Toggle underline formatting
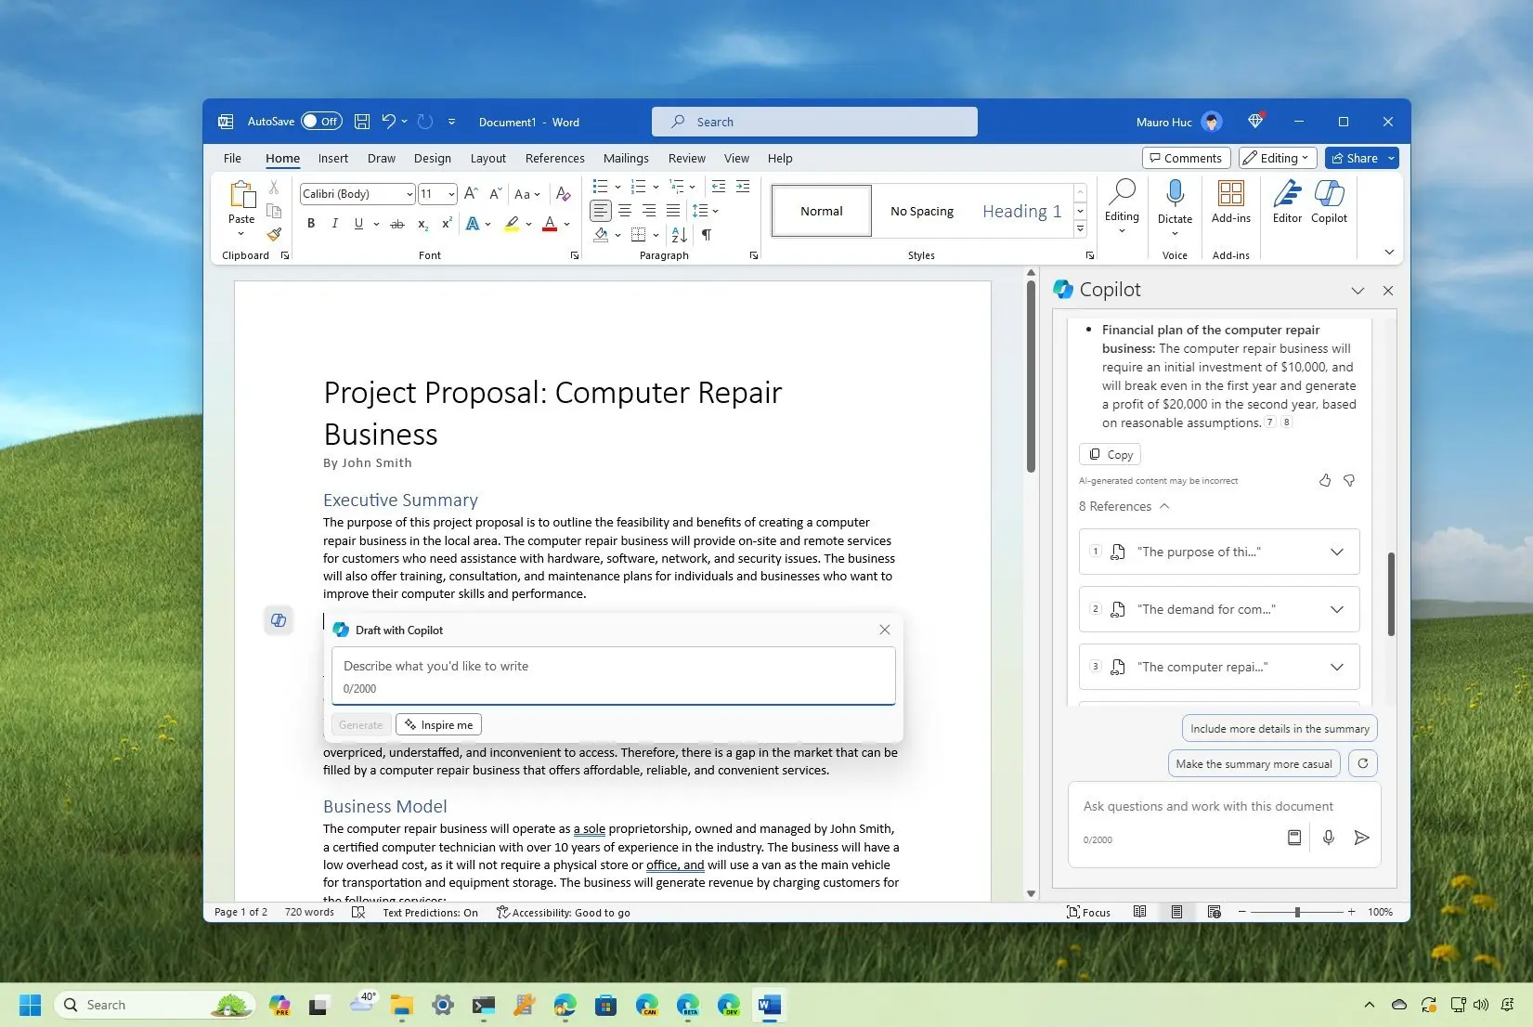 (358, 224)
